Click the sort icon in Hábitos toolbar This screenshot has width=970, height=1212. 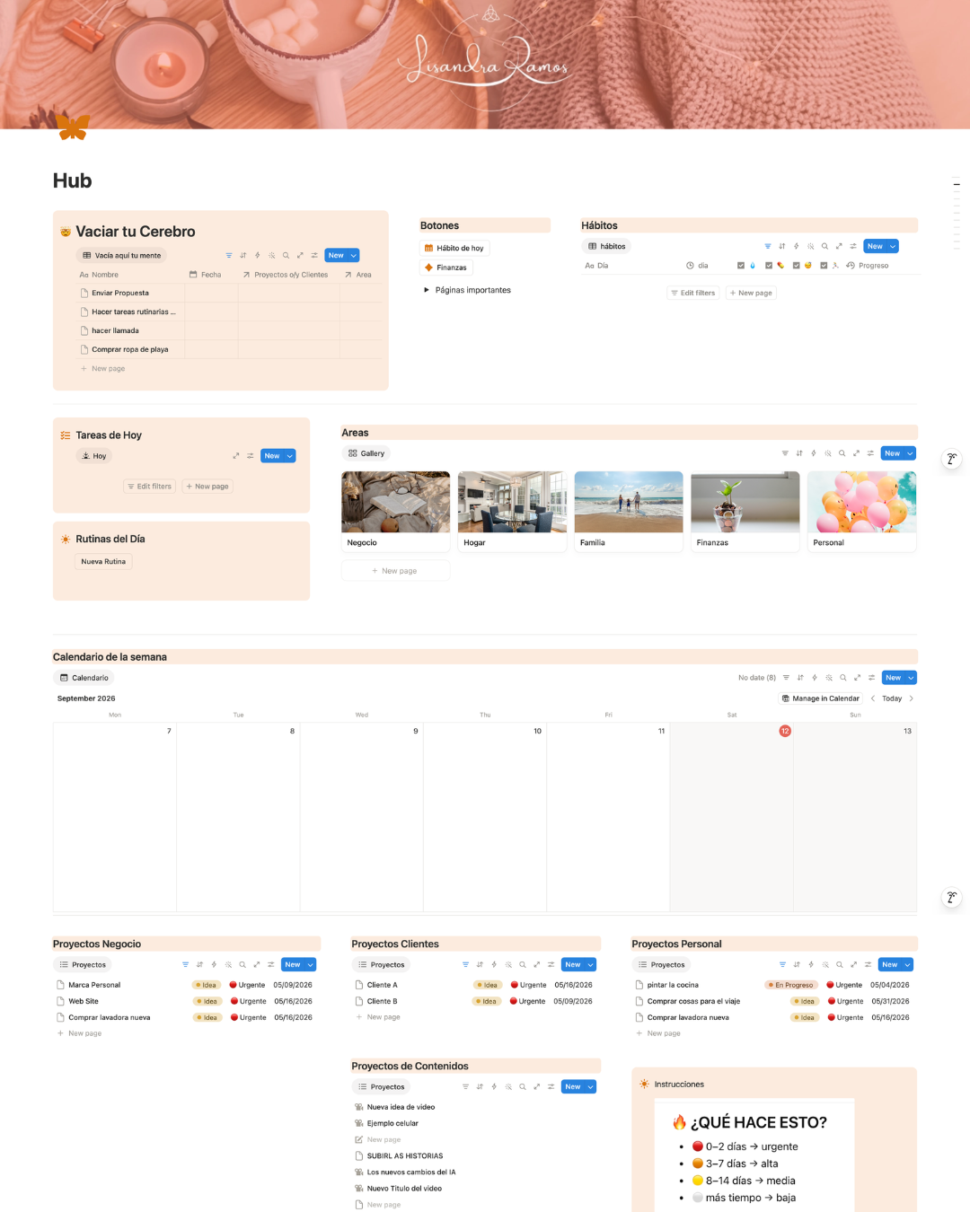(782, 246)
